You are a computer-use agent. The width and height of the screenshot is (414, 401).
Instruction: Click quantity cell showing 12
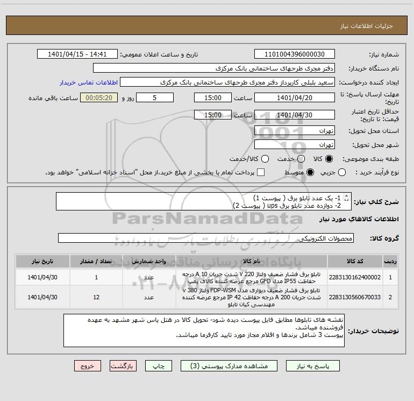coord(96,297)
